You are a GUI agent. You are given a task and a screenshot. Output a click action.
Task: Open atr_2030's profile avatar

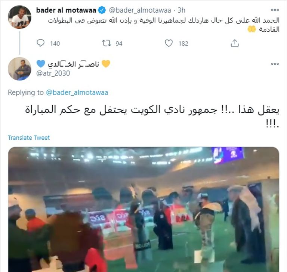point(19,69)
